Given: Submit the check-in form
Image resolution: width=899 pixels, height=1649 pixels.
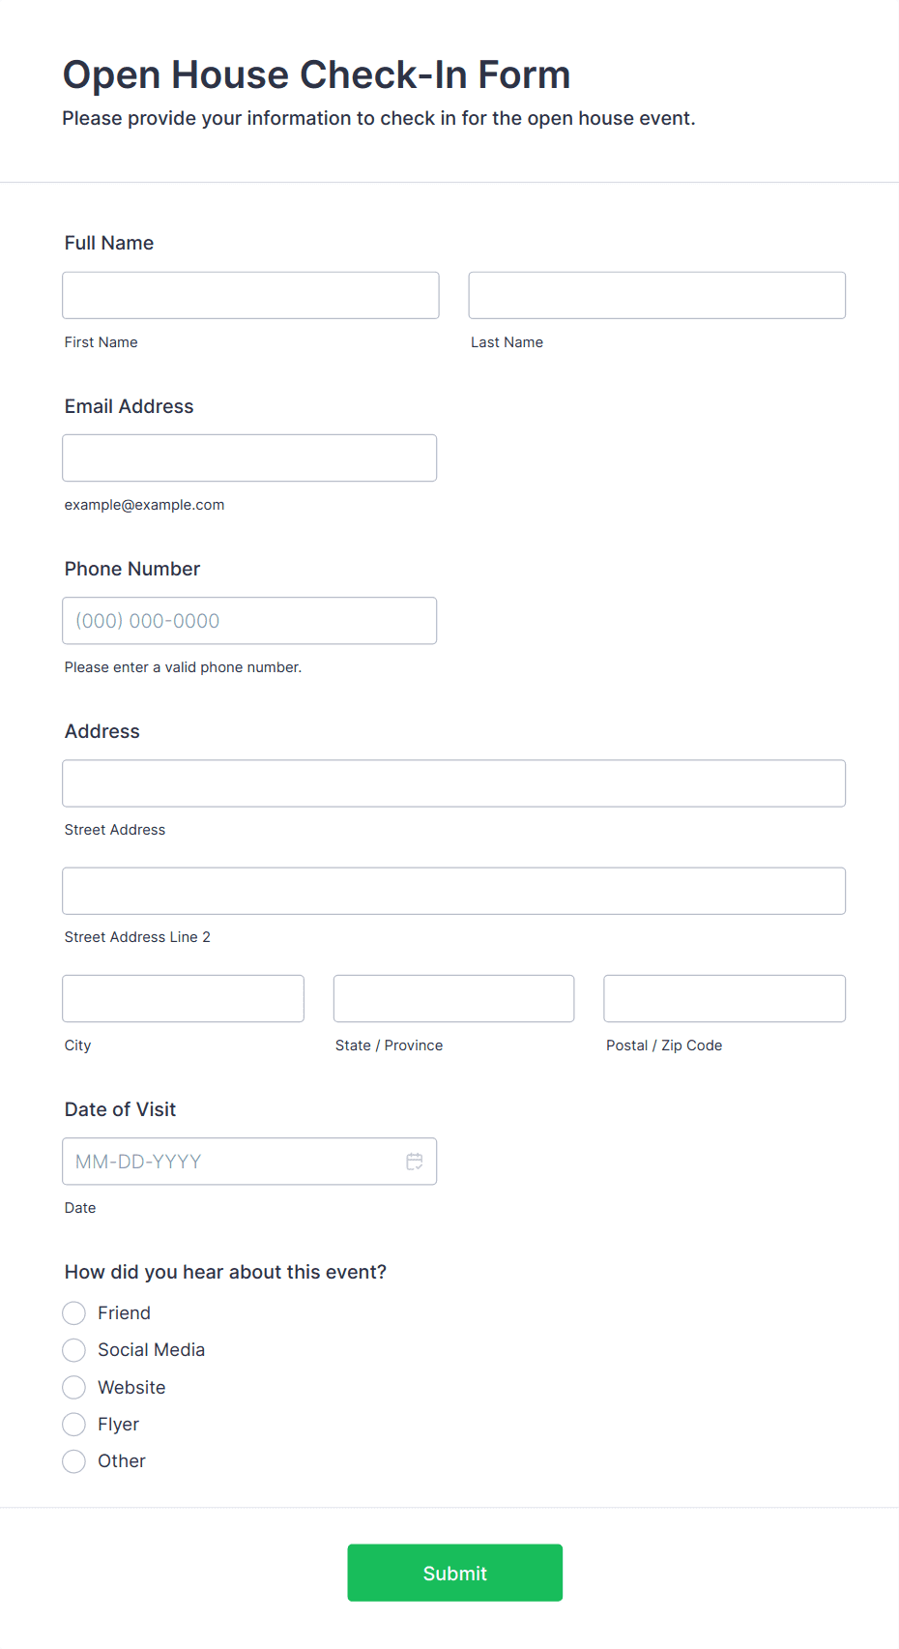Looking at the screenshot, I should pos(455,1573).
